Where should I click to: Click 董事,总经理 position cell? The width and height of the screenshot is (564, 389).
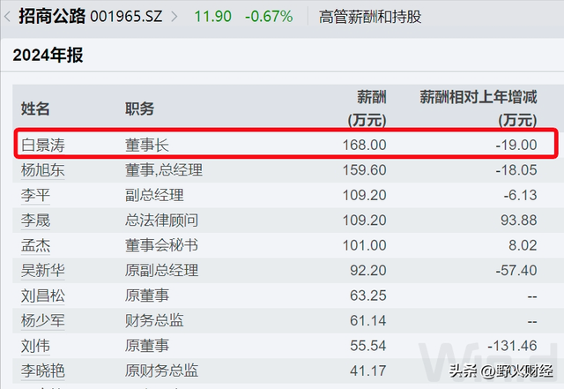(x=164, y=170)
